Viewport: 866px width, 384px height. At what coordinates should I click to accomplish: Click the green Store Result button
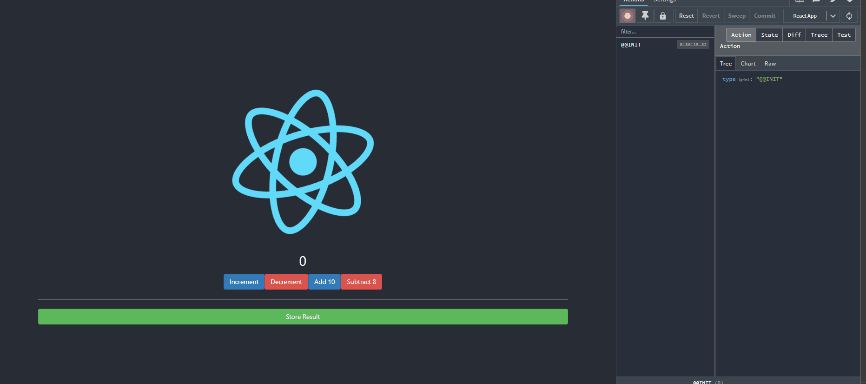303,317
